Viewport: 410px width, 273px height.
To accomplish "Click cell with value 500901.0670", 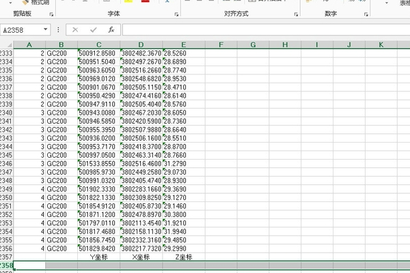I will tap(99, 87).
